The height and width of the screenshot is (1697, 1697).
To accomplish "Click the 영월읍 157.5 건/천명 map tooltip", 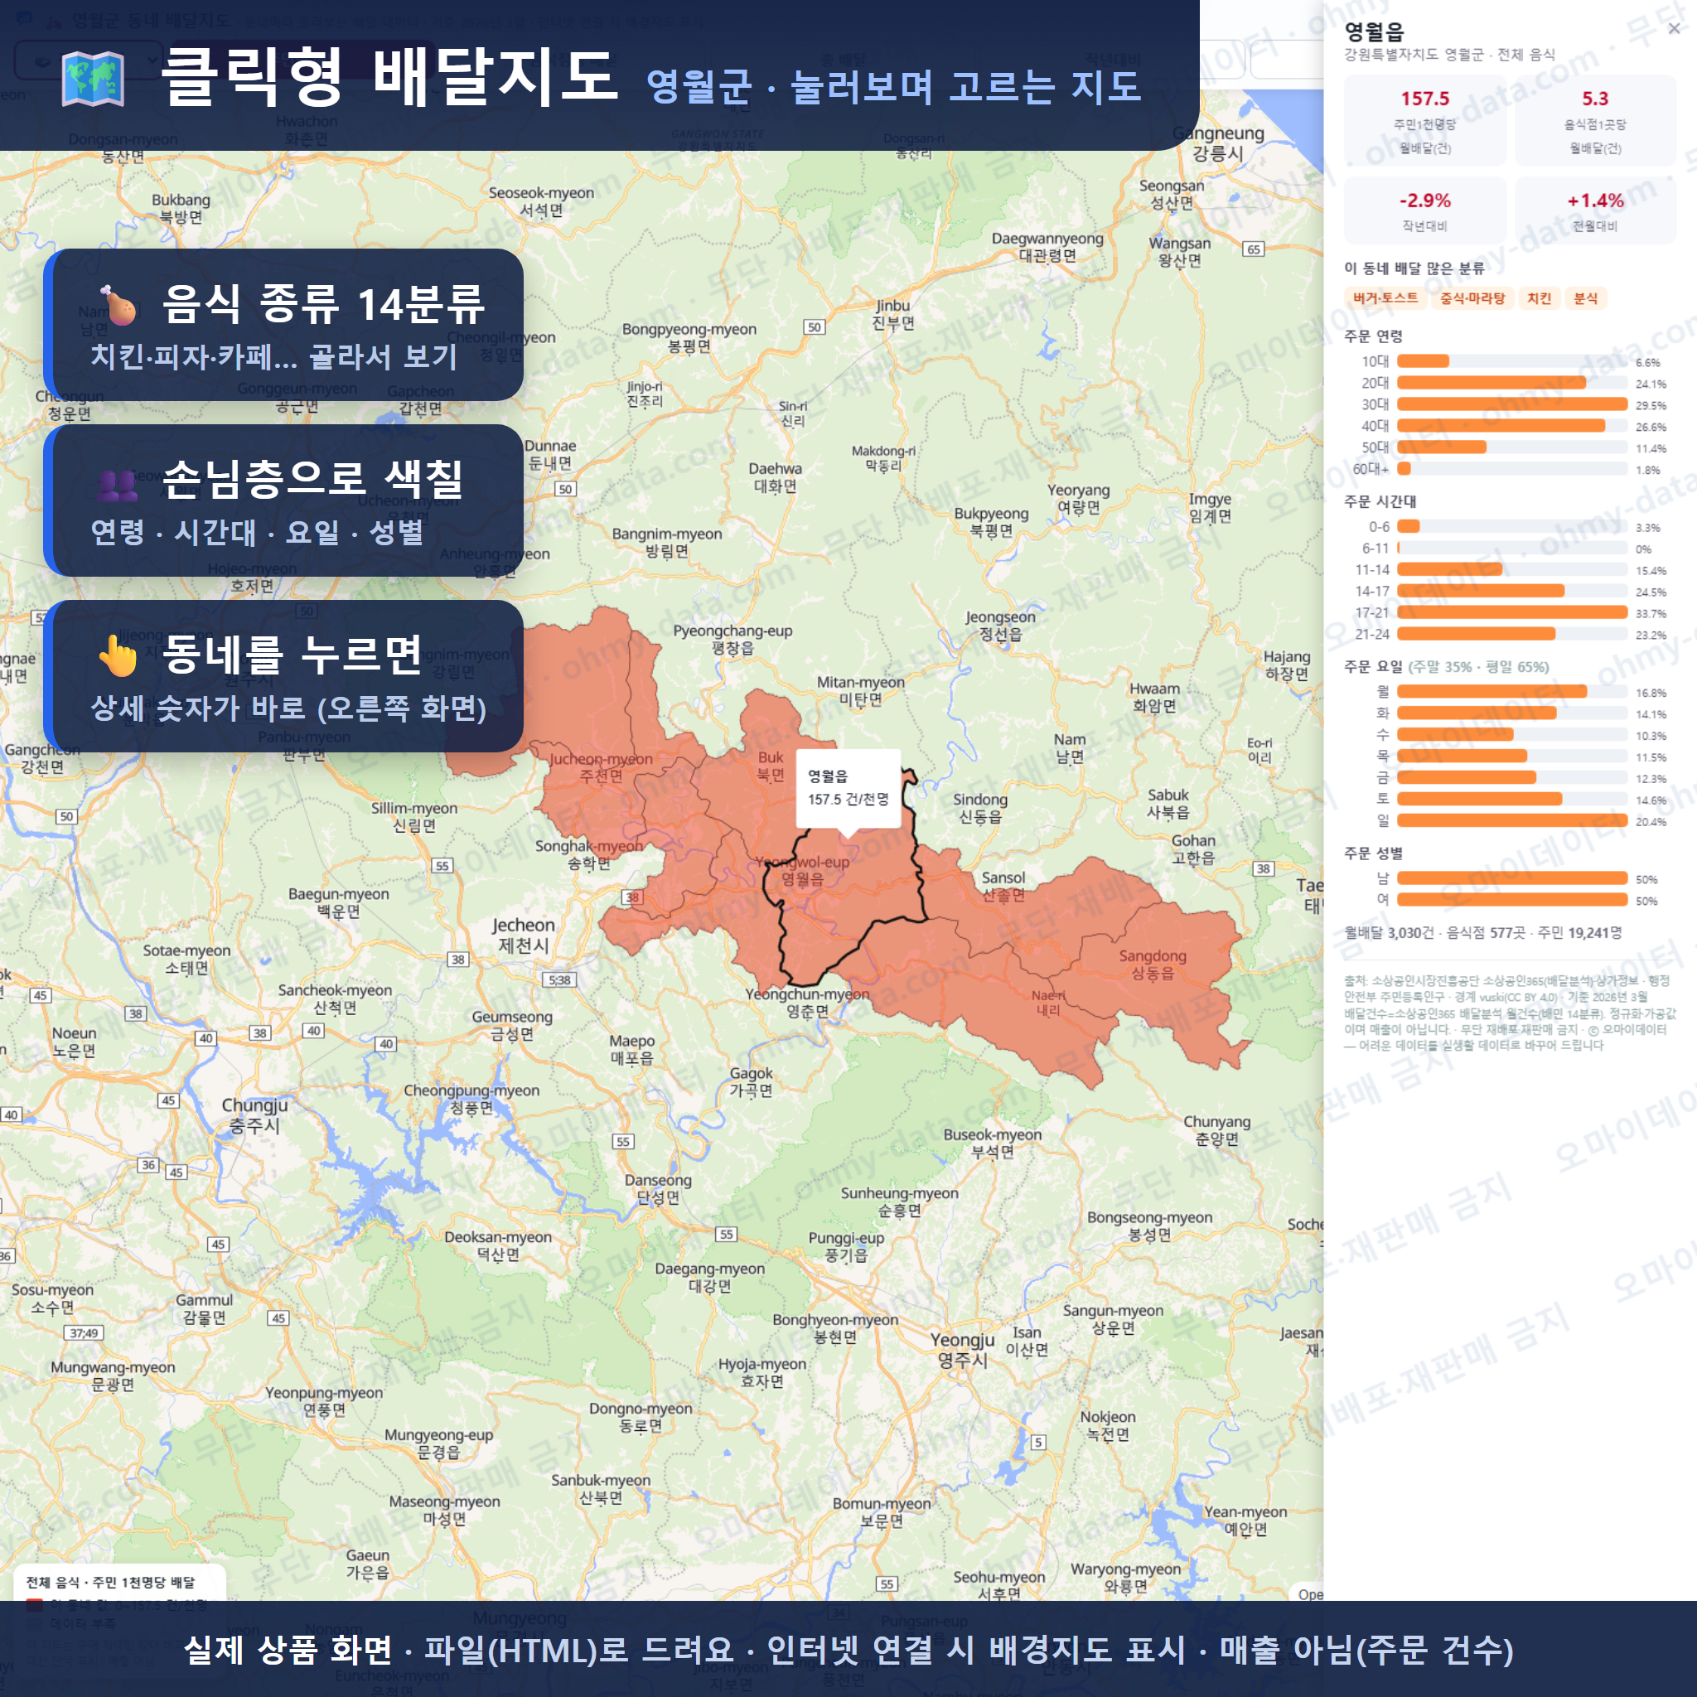I will [x=848, y=788].
